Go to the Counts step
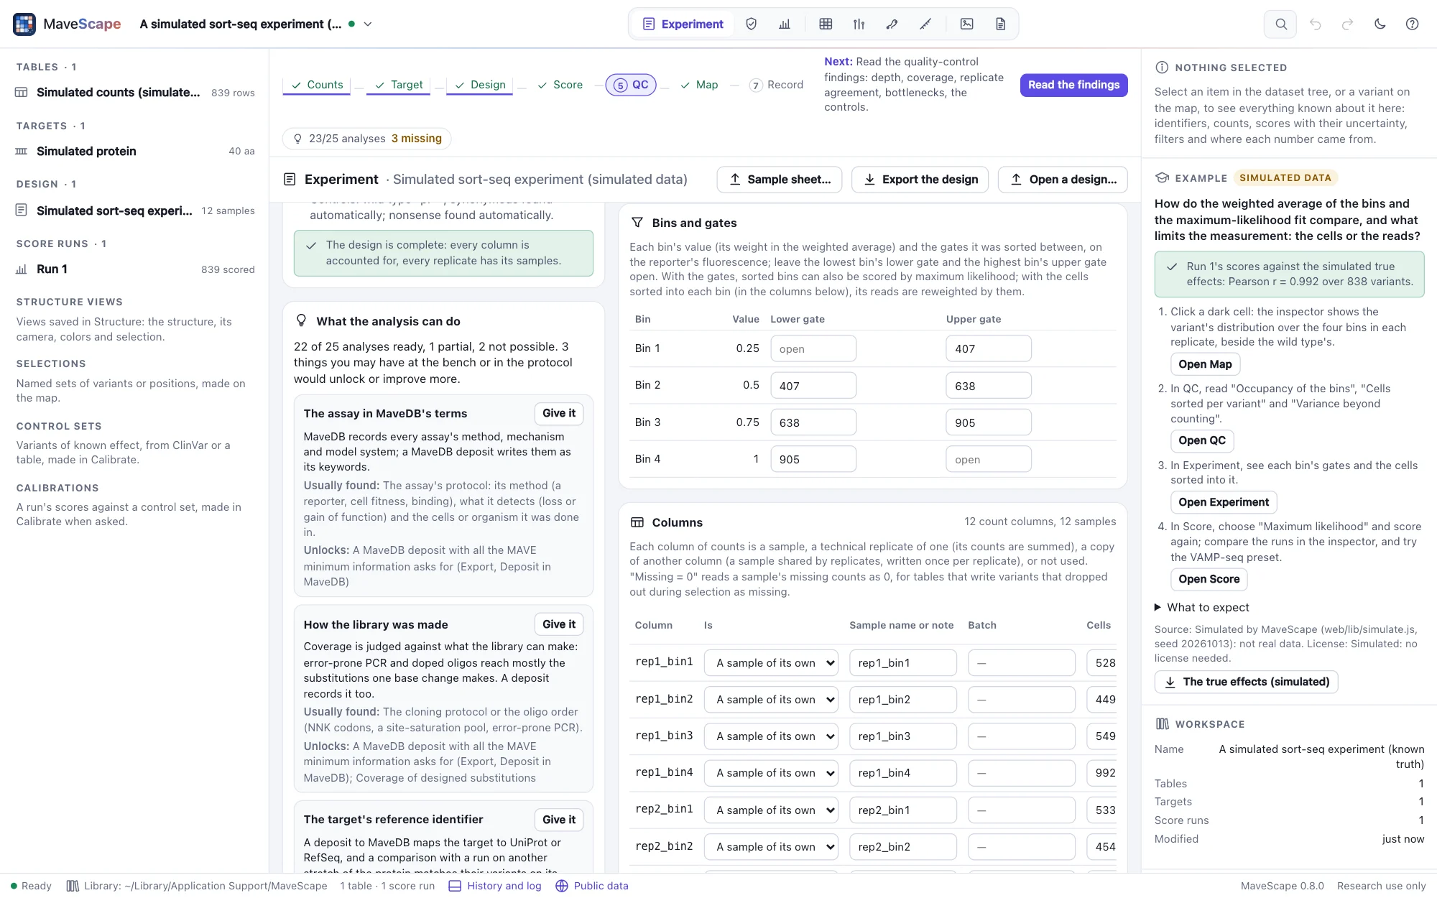The height and width of the screenshot is (898, 1437). point(317,85)
